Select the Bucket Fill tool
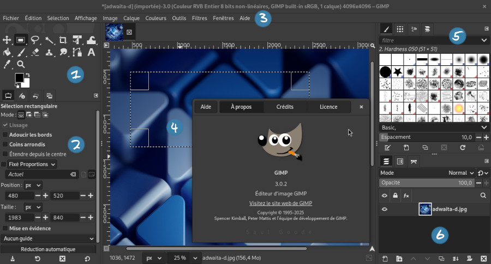This screenshot has height=264, width=491. click(x=7, y=52)
